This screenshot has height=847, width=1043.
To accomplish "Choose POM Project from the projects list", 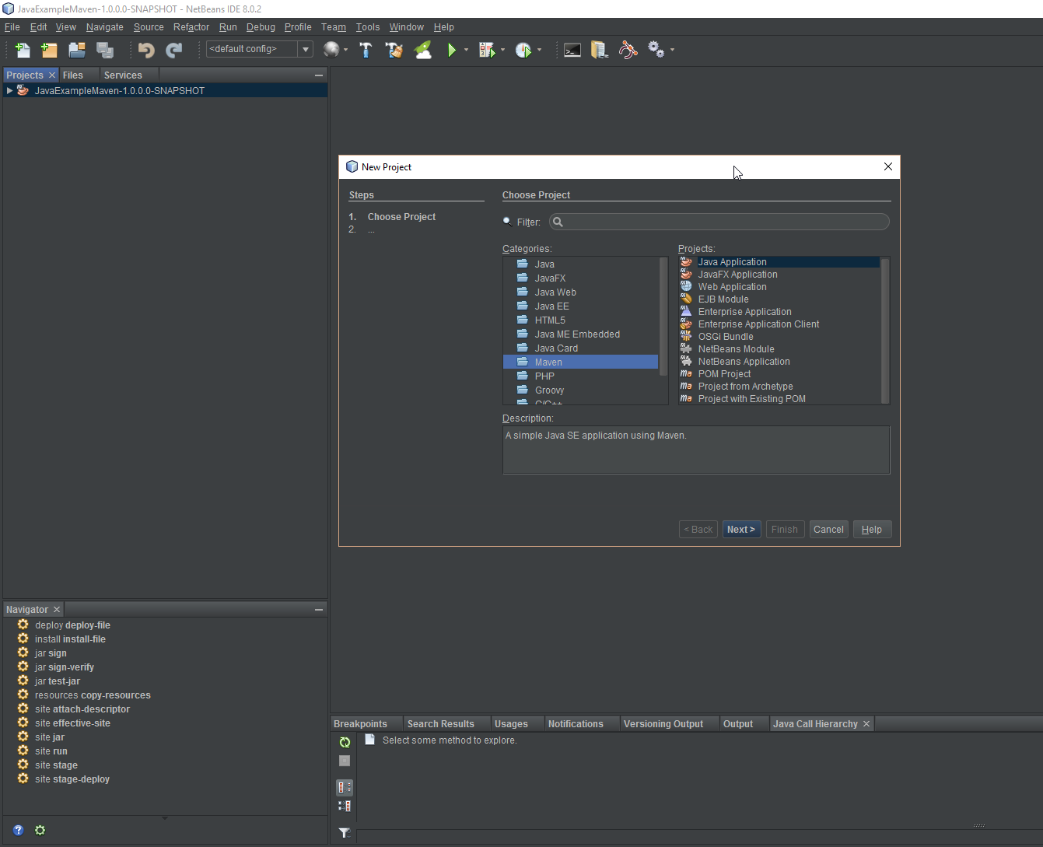I will point(724,373).
